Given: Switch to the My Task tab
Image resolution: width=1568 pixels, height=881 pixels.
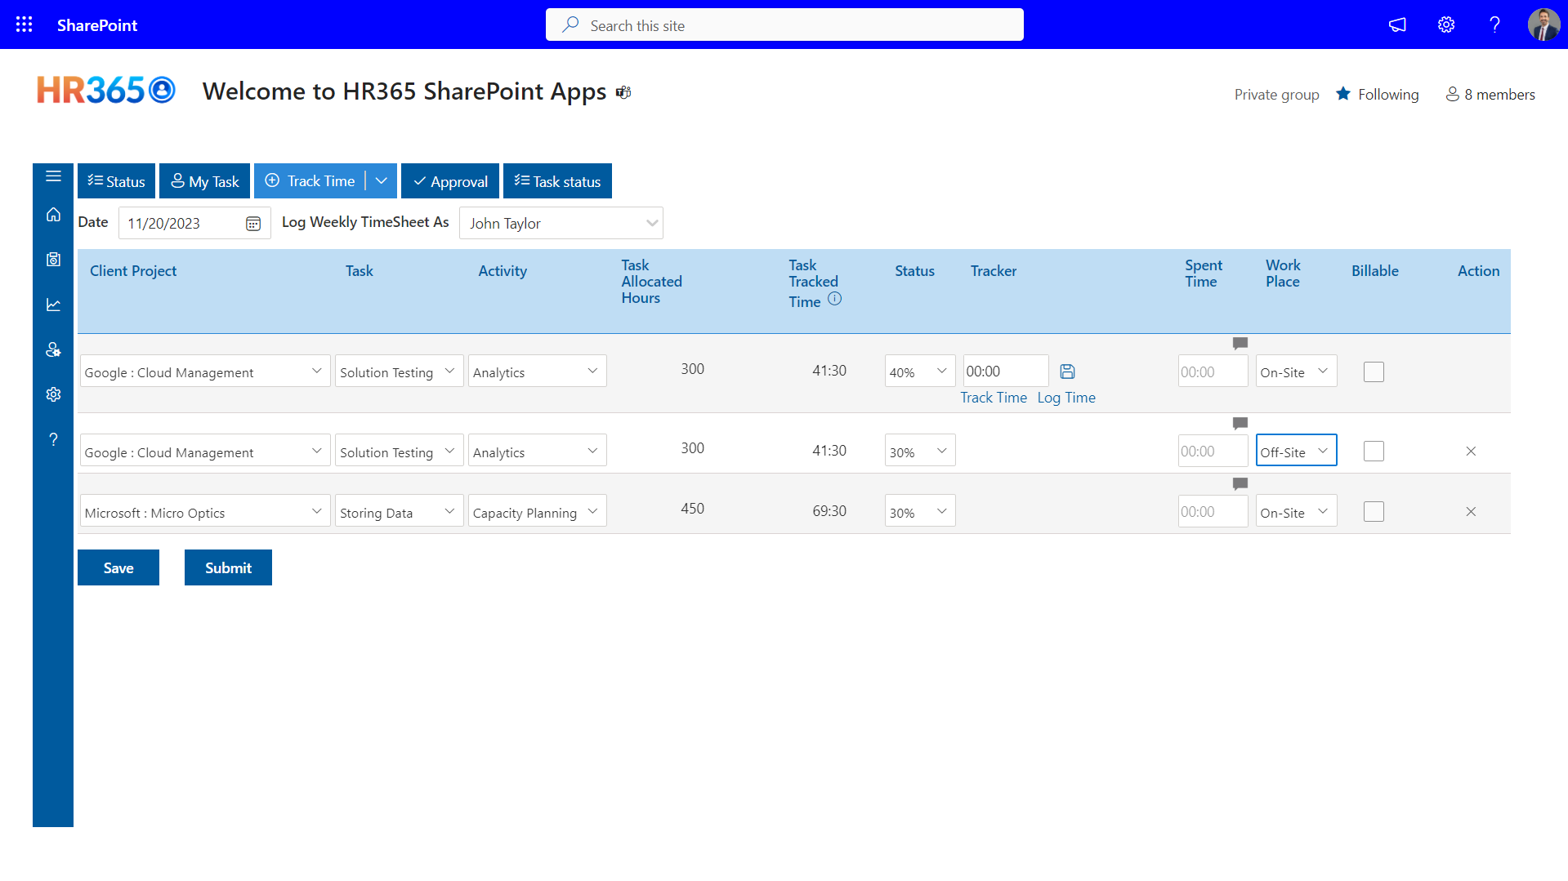Looking at the screenshot, I should pos(204,180).
